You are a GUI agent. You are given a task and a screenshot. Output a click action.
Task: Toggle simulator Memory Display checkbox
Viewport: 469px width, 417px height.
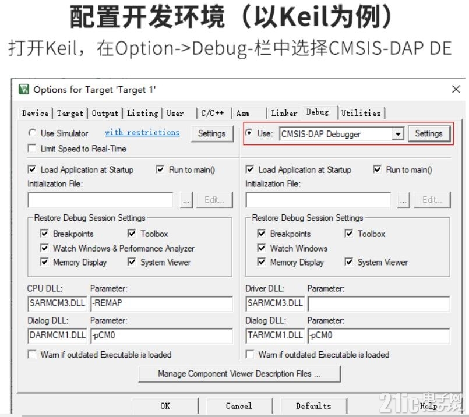click(x=44, y=262)
